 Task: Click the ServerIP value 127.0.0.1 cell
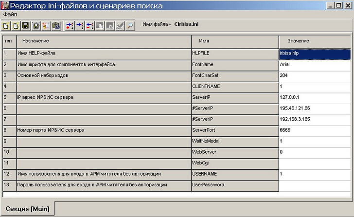tap(315, 97)
